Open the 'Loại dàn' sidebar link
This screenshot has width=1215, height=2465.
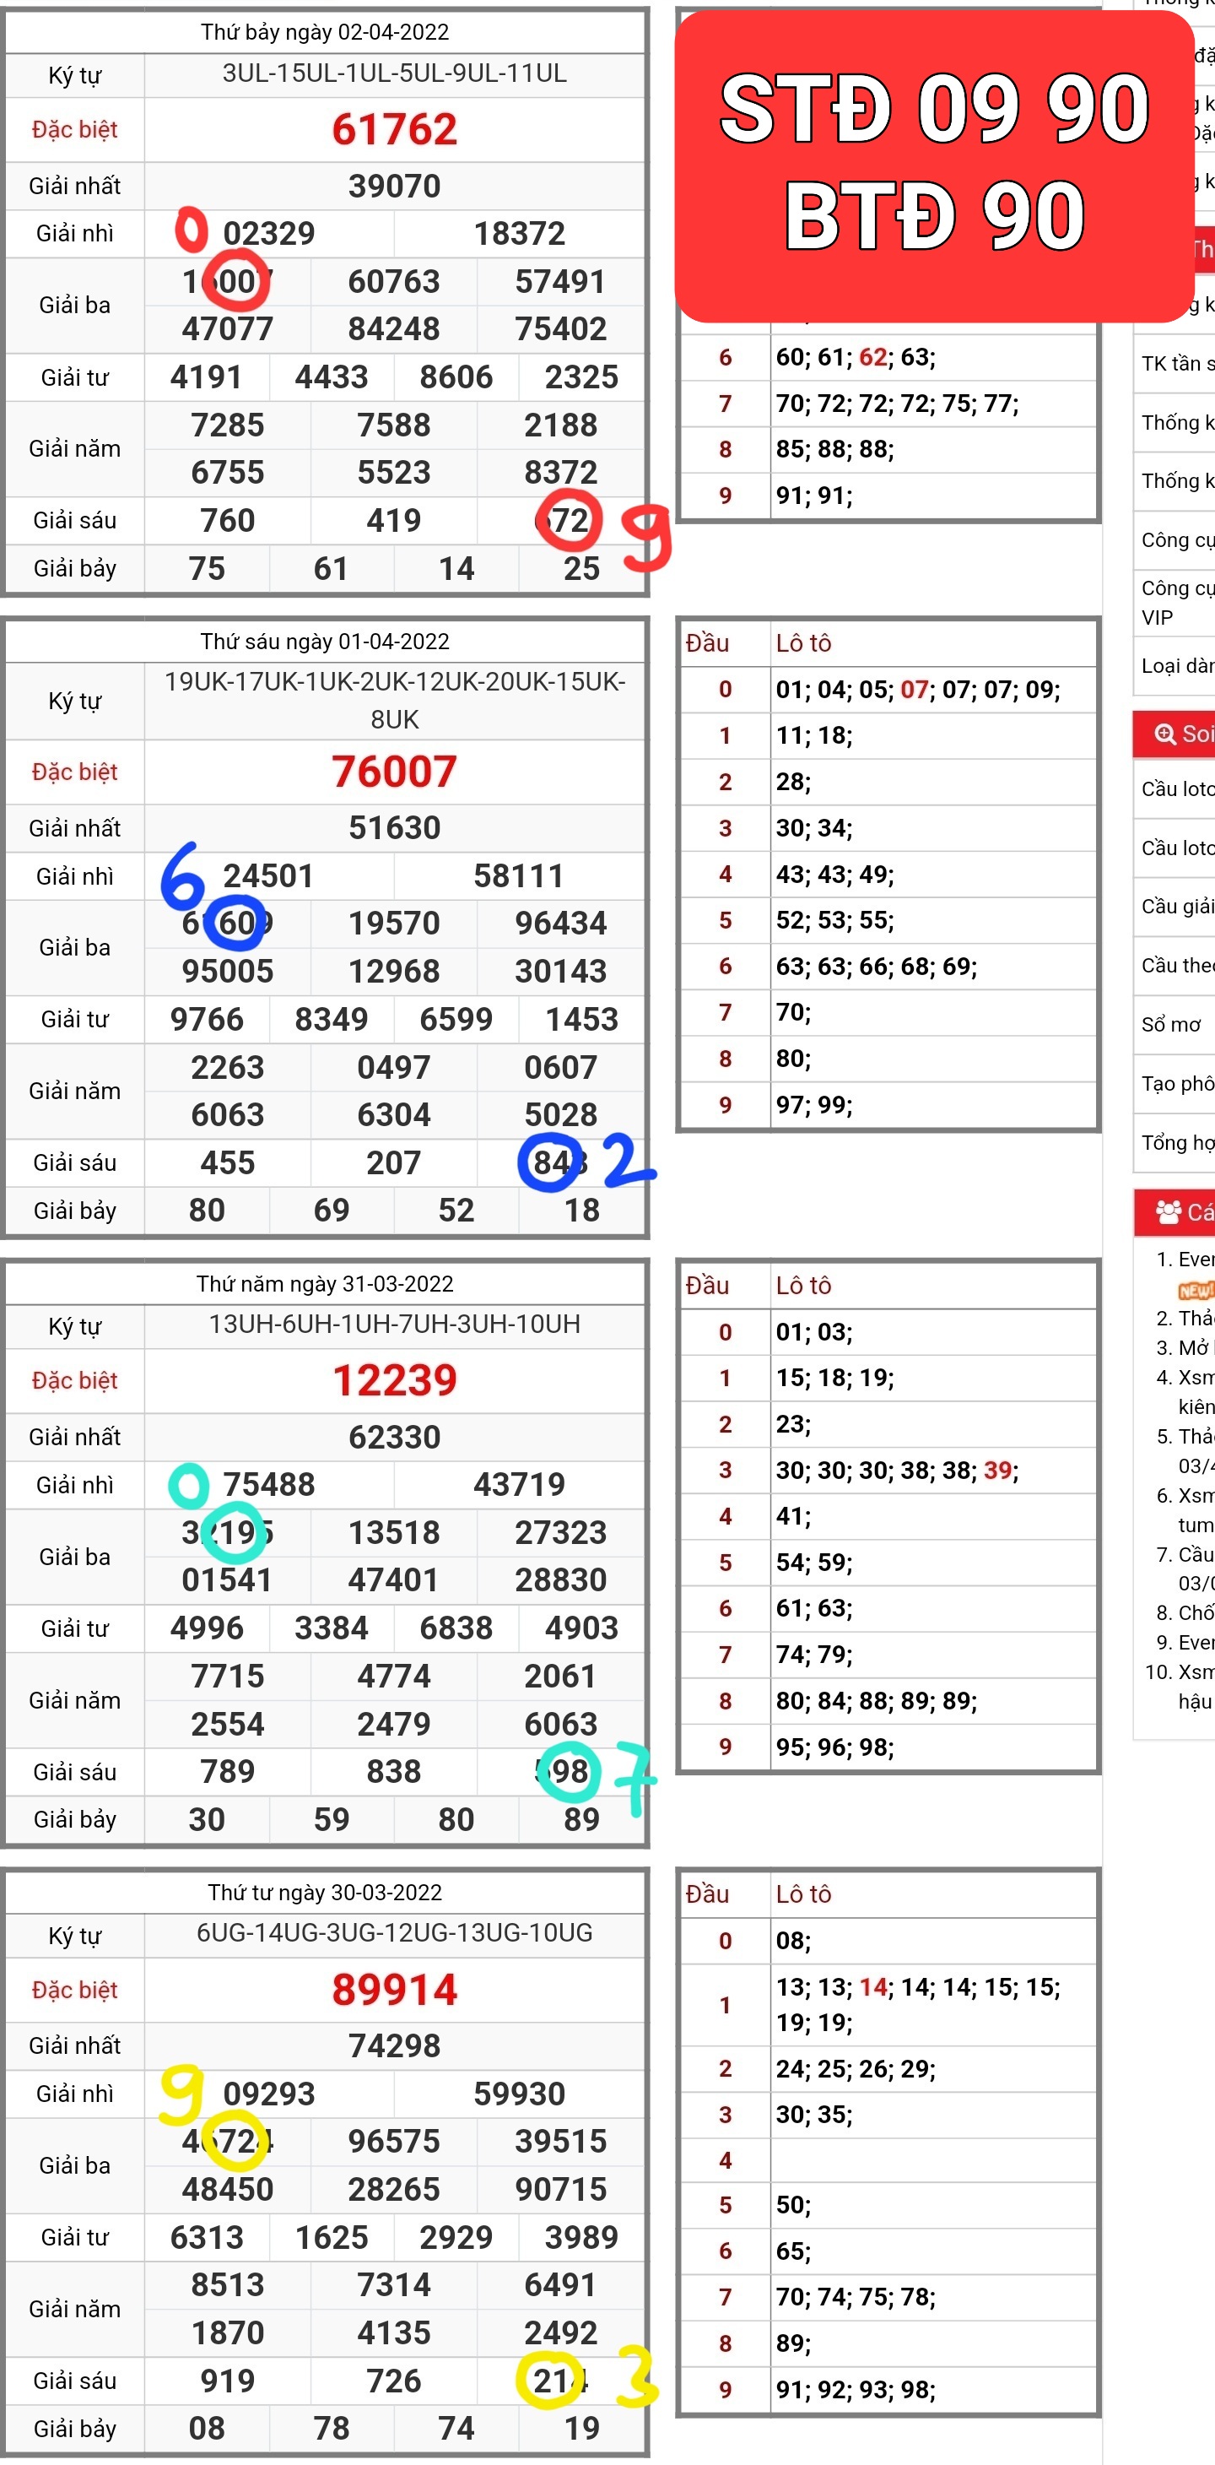(x=1177, y=665)
